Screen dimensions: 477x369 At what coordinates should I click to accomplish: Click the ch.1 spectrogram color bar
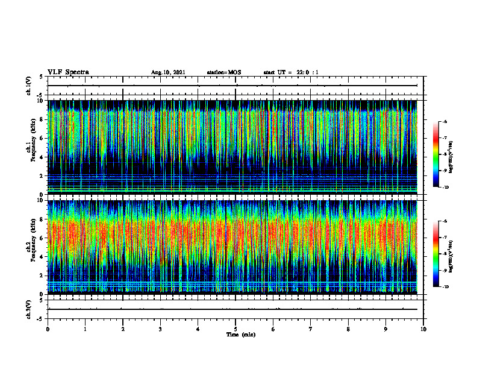tap(435, 154)
